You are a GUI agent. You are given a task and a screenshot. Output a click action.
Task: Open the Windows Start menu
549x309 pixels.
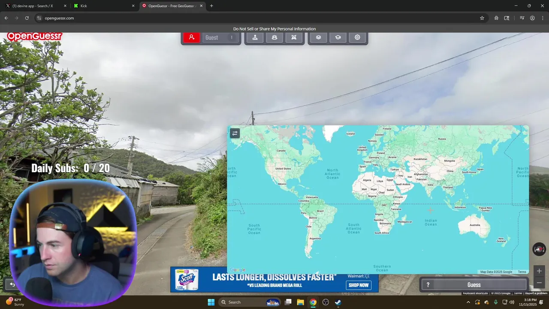211,302
